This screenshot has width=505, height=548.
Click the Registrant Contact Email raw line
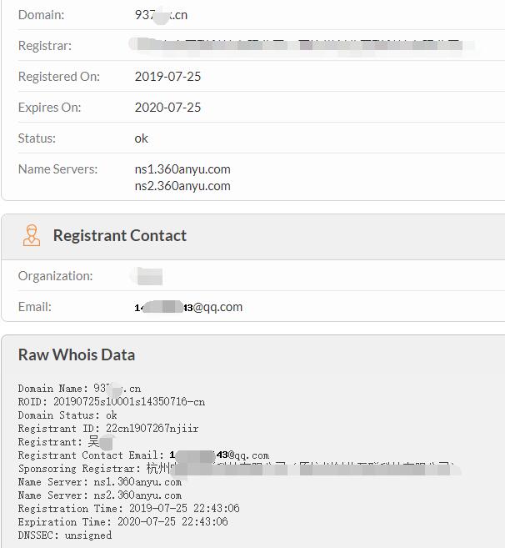coord(143,455)
